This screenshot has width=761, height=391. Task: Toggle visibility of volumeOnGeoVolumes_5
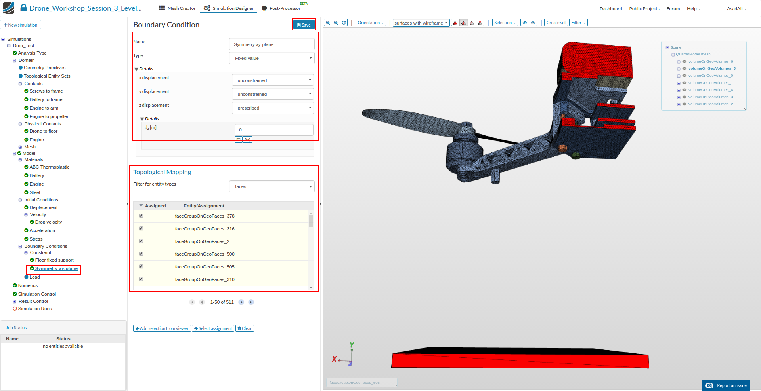coord(684,68)
